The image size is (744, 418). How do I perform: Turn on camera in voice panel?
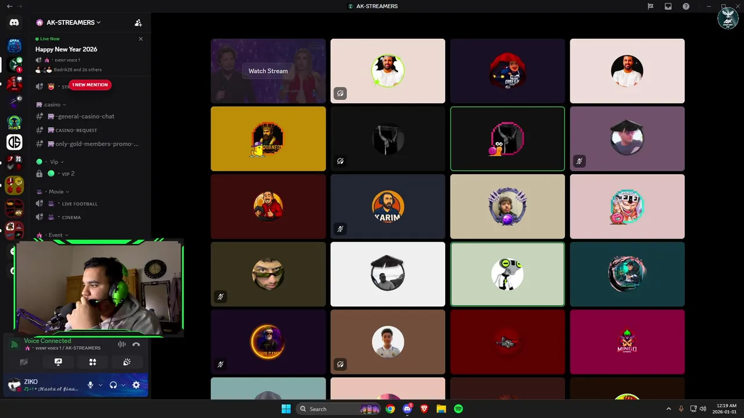coord(24,362)
